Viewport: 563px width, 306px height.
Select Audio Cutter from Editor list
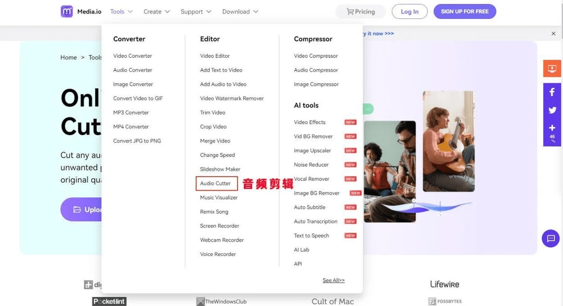tap(215, 183)
